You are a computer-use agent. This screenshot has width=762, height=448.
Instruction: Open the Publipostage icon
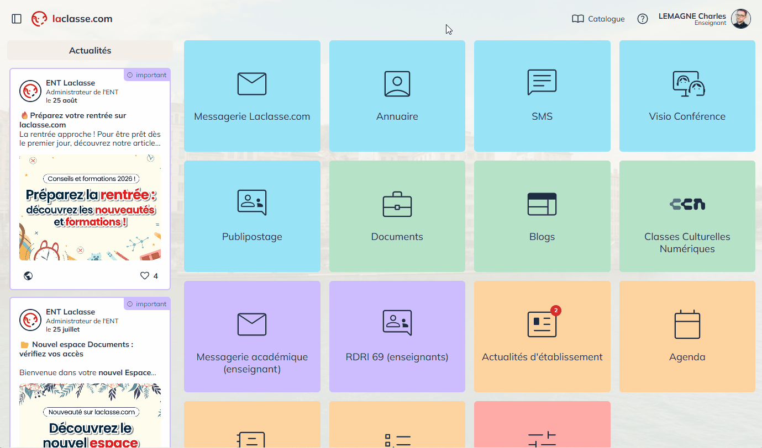pos(252,202)
